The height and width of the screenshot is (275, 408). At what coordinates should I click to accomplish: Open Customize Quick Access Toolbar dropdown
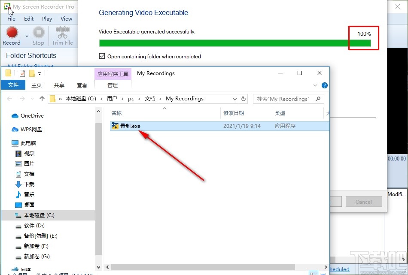pyautogui.click(x=40, y=74)
